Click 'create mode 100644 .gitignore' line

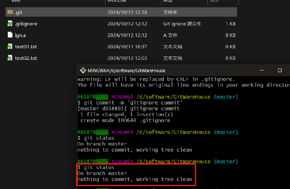(x=125, y=120)
